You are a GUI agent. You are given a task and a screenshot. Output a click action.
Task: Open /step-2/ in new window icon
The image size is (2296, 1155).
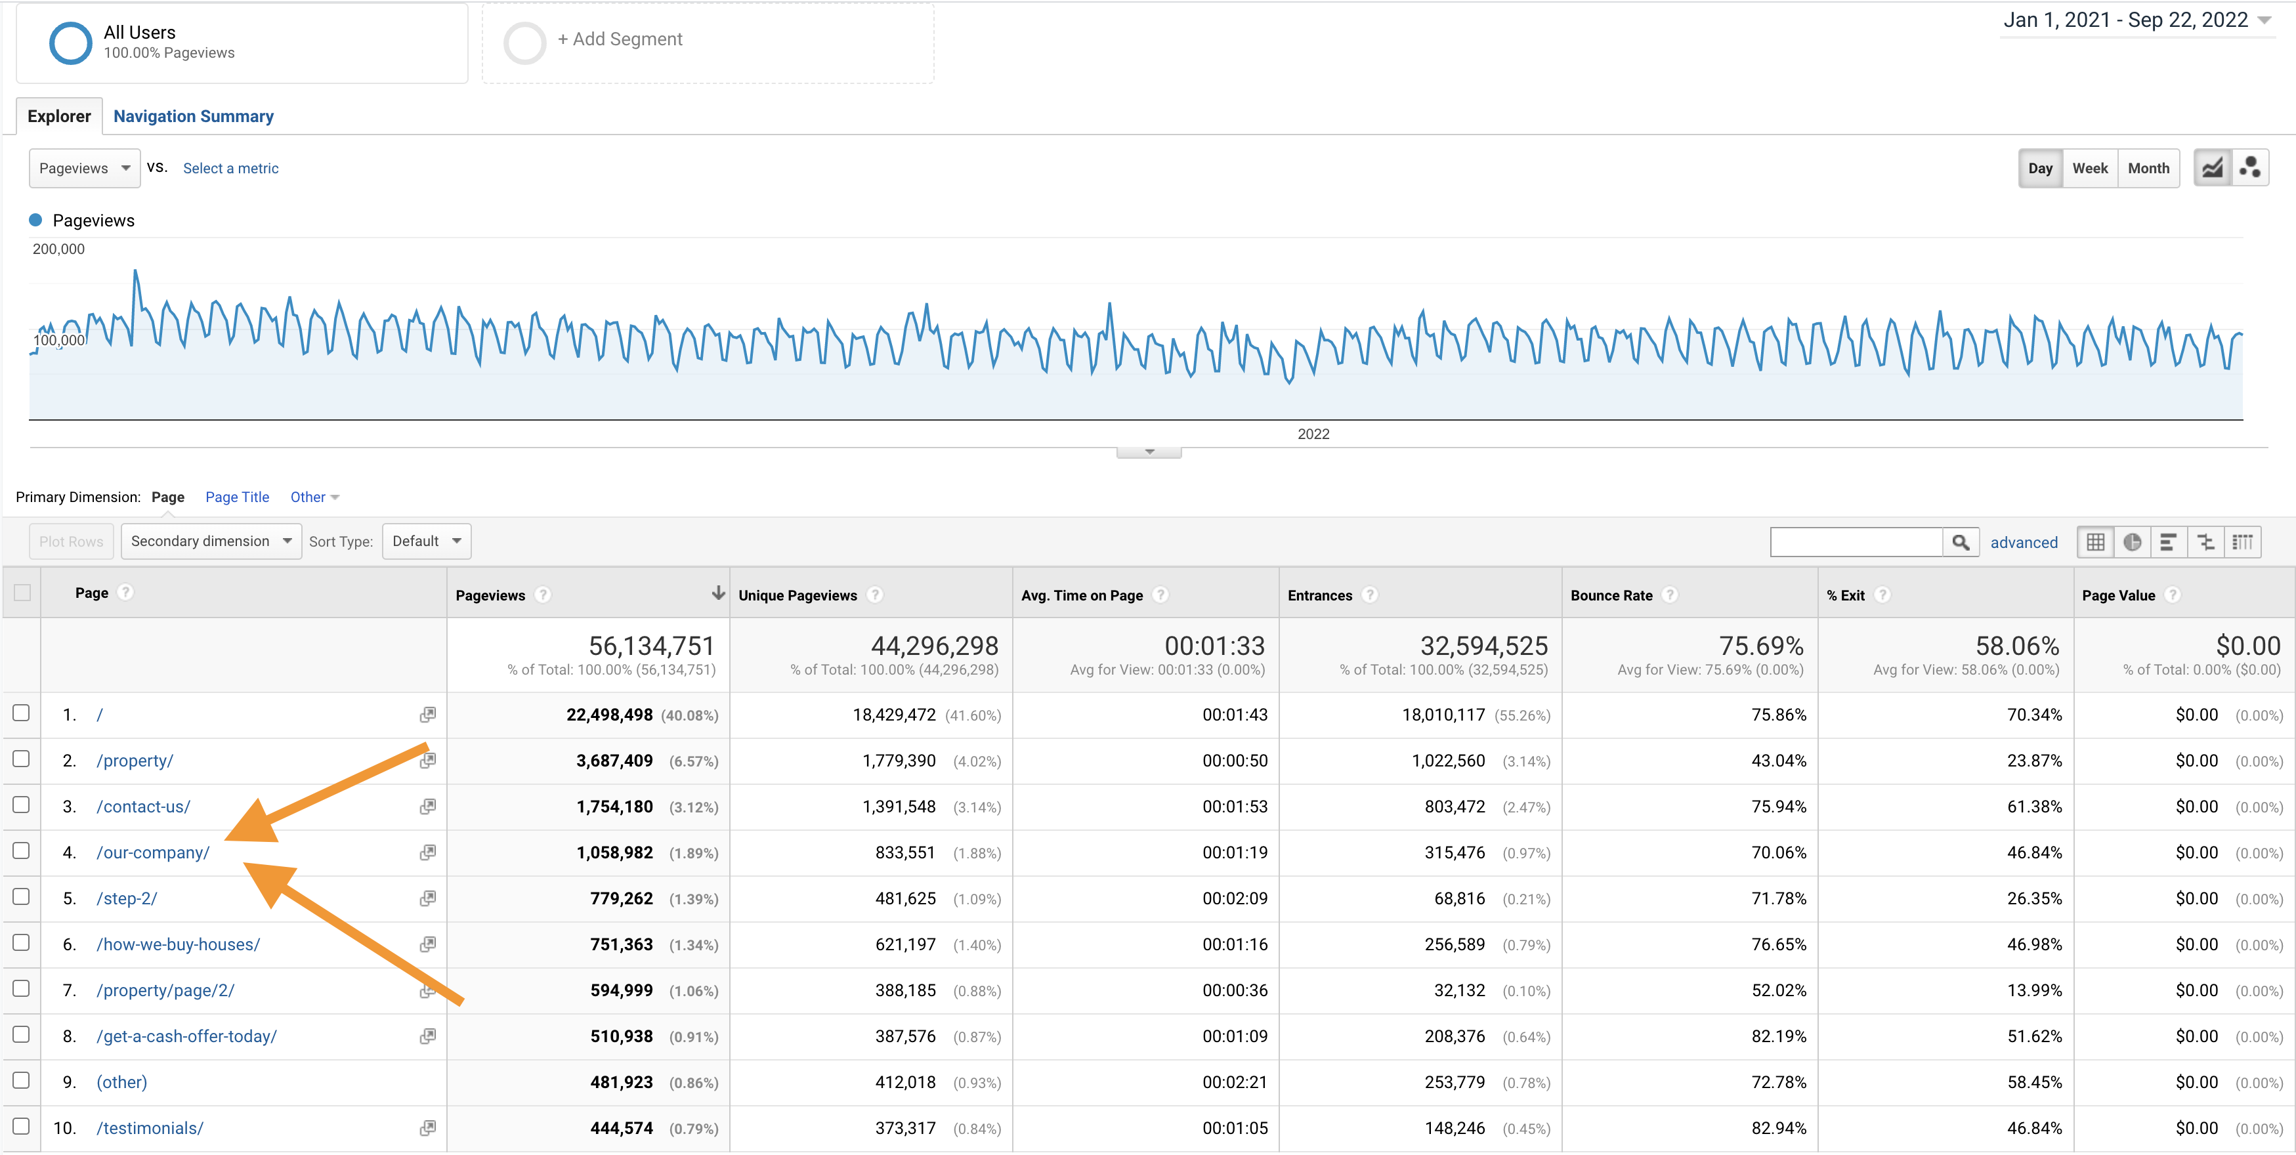[x=428, y=898]
